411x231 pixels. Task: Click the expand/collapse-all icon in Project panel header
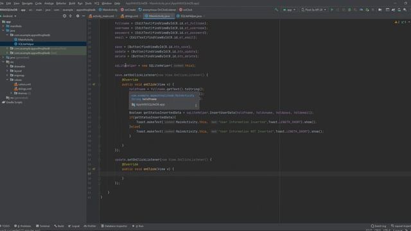[x=71, y=16]
